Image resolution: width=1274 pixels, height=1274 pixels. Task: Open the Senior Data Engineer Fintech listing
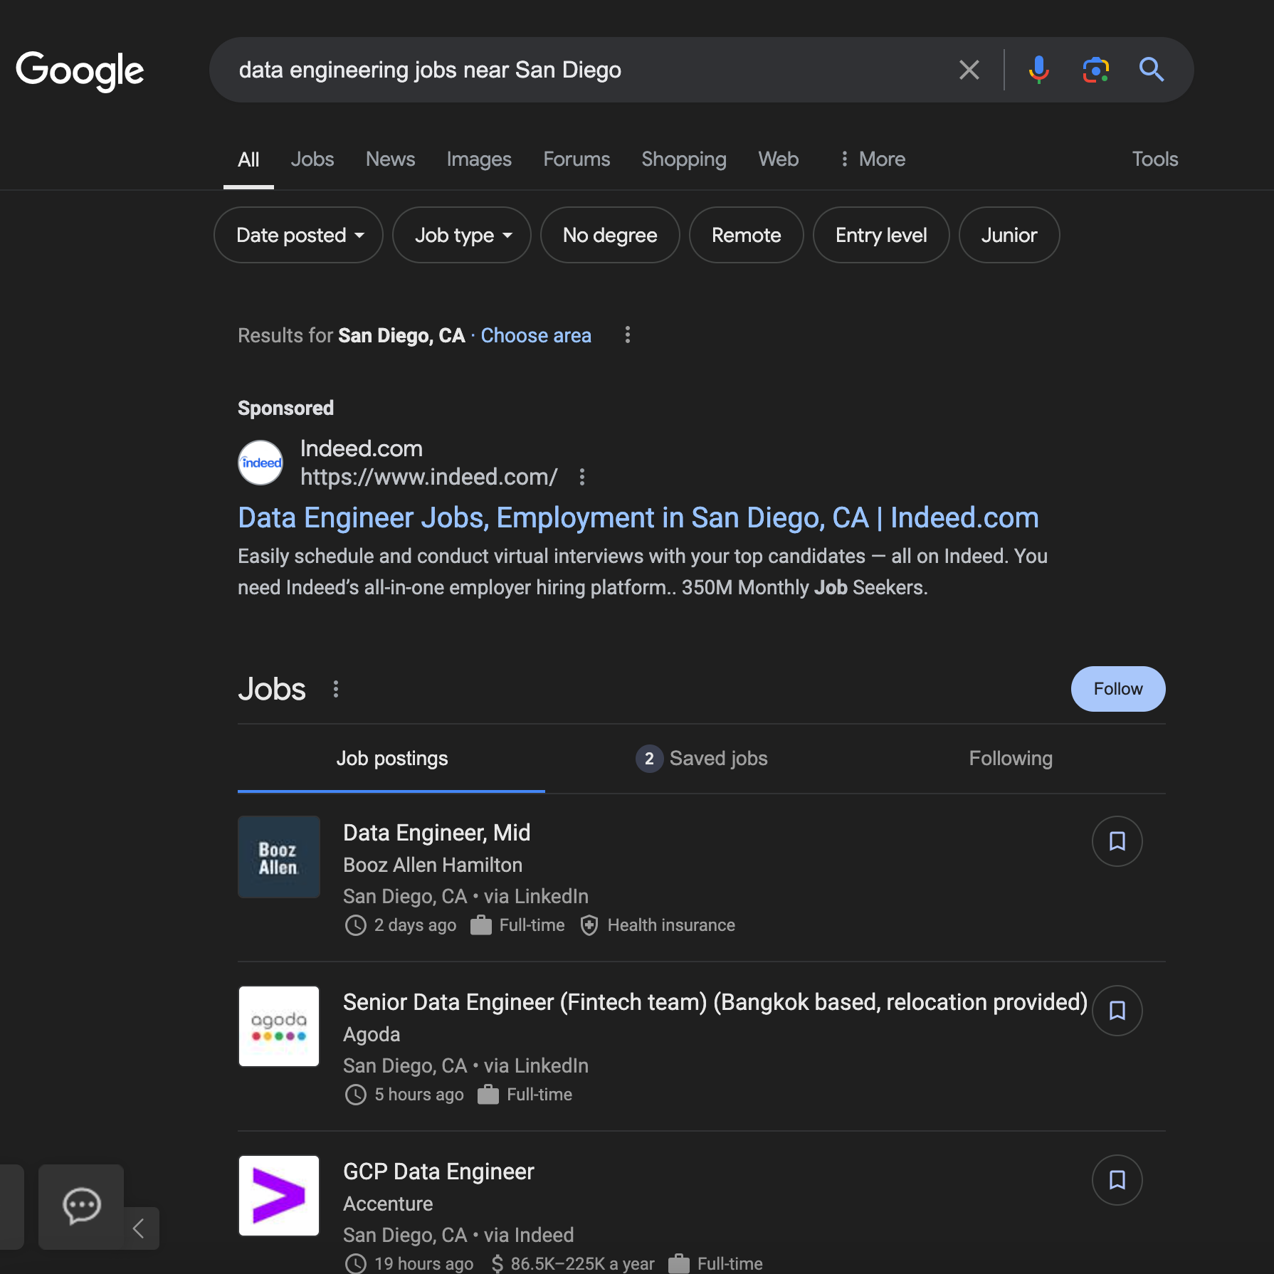click(x=715, y=1002)
